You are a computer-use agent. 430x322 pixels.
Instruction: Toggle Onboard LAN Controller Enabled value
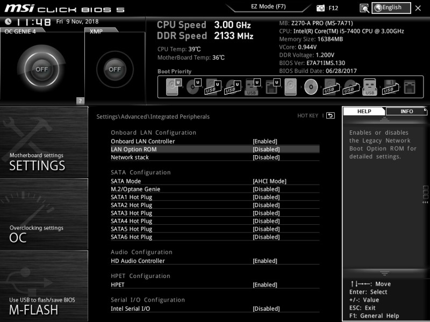(x=265, y=141)
